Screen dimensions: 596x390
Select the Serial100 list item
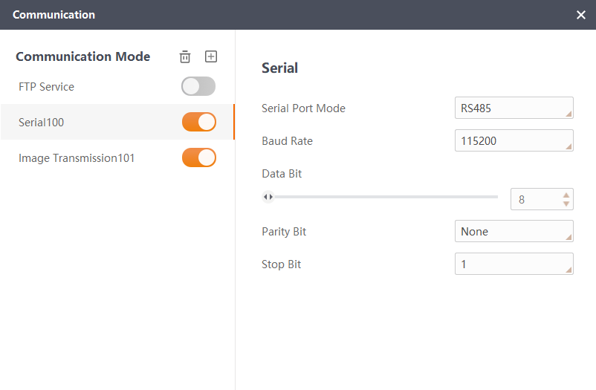click(x=117, y=122)
